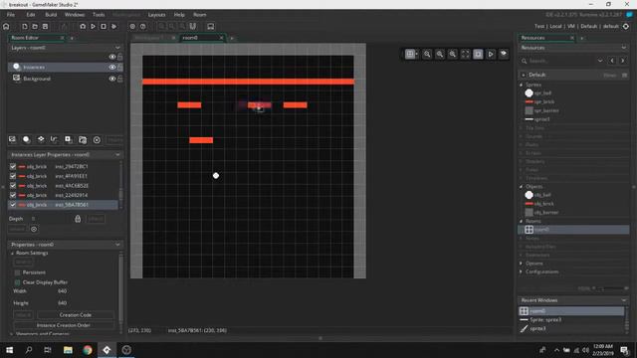Toggle the room grid button

click(x=409, y=54)
